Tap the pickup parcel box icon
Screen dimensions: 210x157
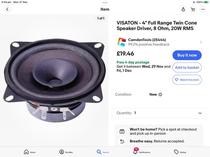[x=122, y=131]
